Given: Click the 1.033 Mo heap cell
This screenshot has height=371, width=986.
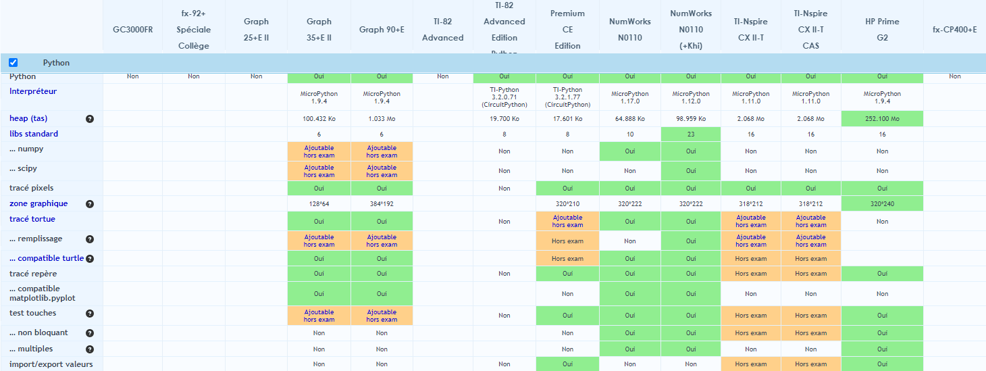Looking at the screenshot, I should 382,119.
